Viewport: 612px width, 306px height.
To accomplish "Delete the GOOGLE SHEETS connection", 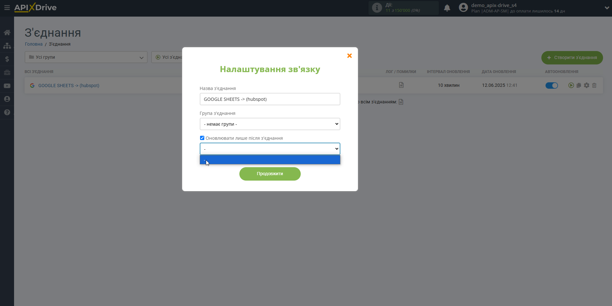I will point(594,85).
